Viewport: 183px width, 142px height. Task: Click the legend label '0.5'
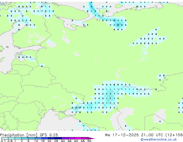coord(10,141)
